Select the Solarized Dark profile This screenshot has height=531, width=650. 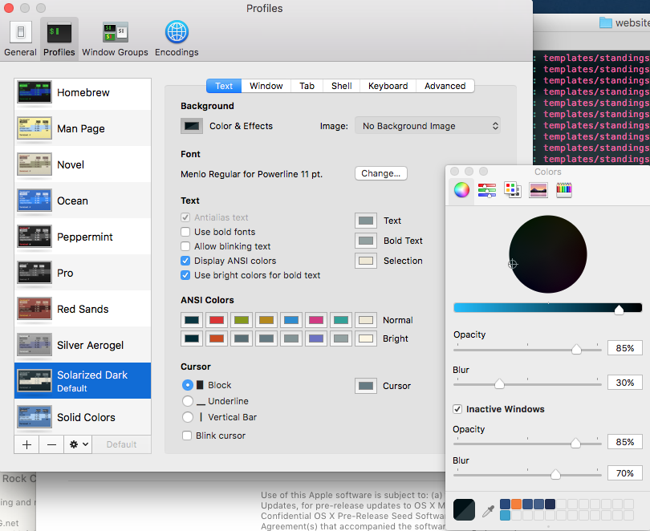tap(83, 381)
